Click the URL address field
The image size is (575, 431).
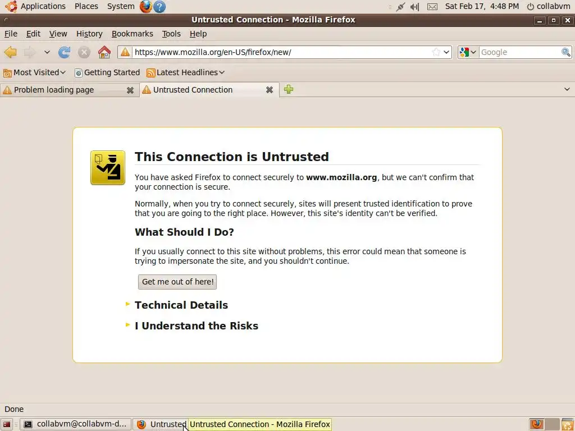click(282, 52)
